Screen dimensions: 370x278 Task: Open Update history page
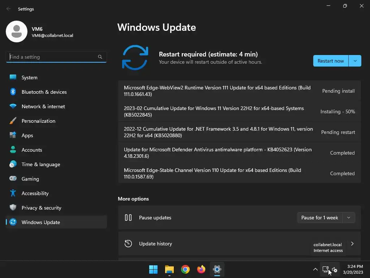239,244
